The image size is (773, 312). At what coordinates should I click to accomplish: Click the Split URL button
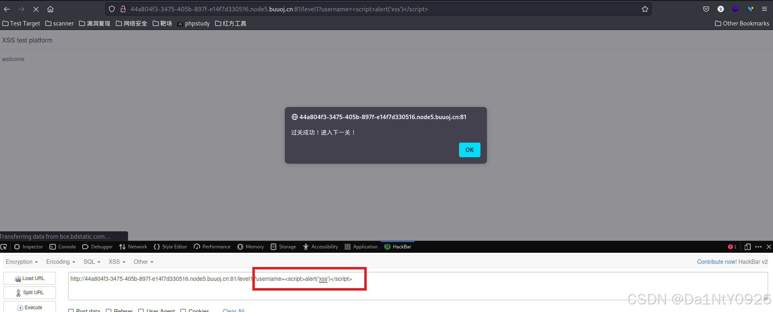[x=30, y=293]
